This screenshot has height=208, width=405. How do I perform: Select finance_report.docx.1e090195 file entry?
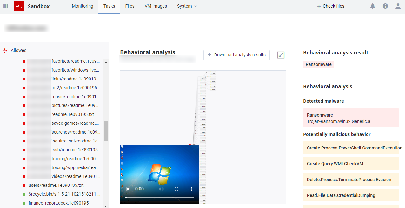point(58,203)
